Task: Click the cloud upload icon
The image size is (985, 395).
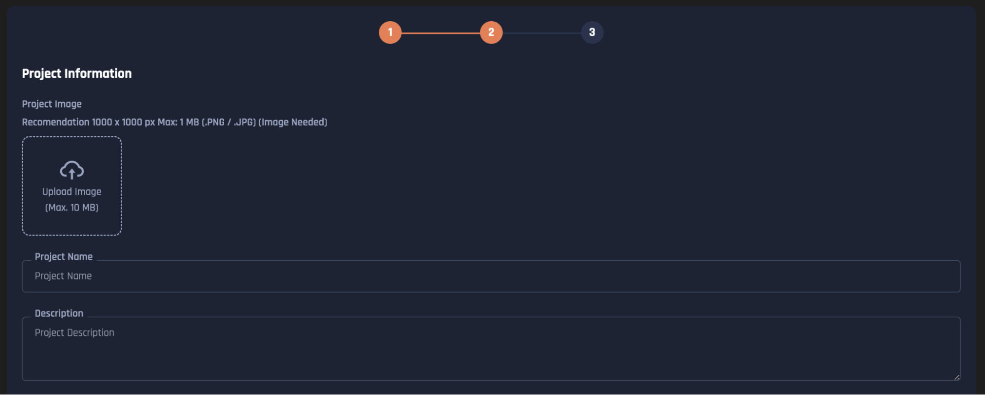Action: (x=72, y=170)
